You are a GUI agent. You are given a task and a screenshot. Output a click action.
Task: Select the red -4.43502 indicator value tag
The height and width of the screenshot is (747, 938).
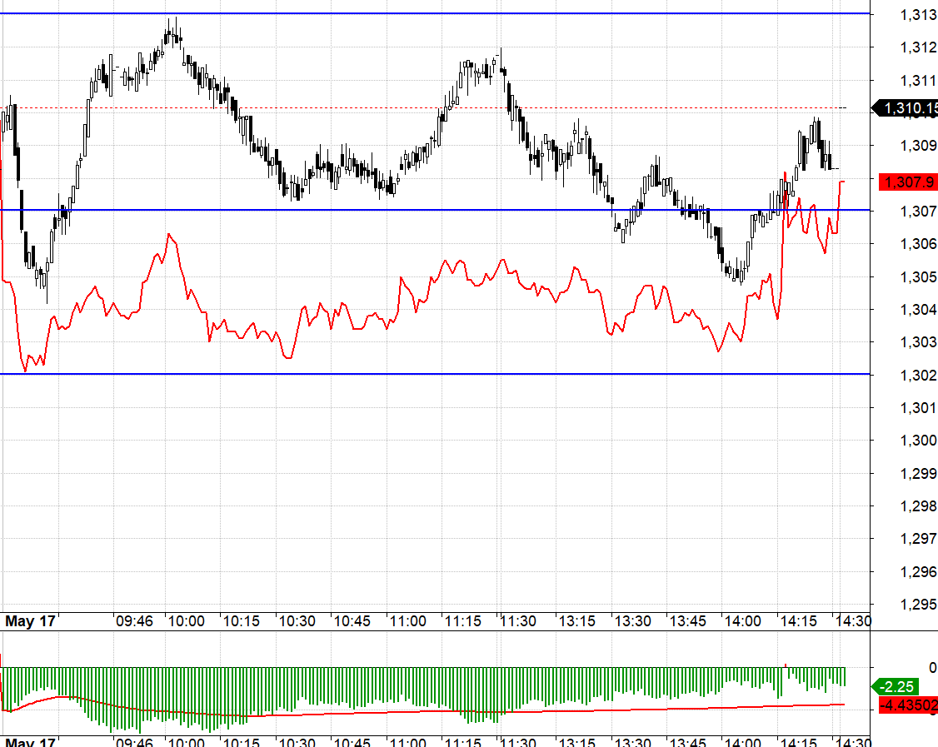point(910,706)
